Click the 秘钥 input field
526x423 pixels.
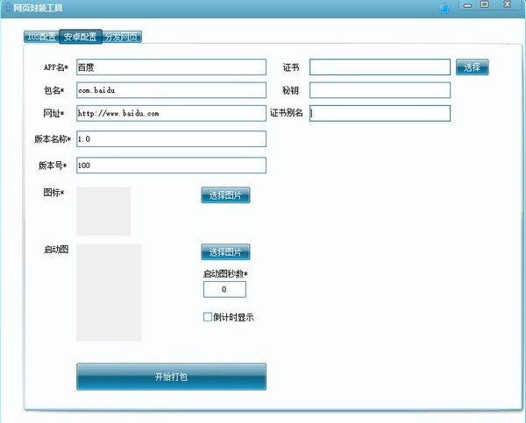[380, 90]
